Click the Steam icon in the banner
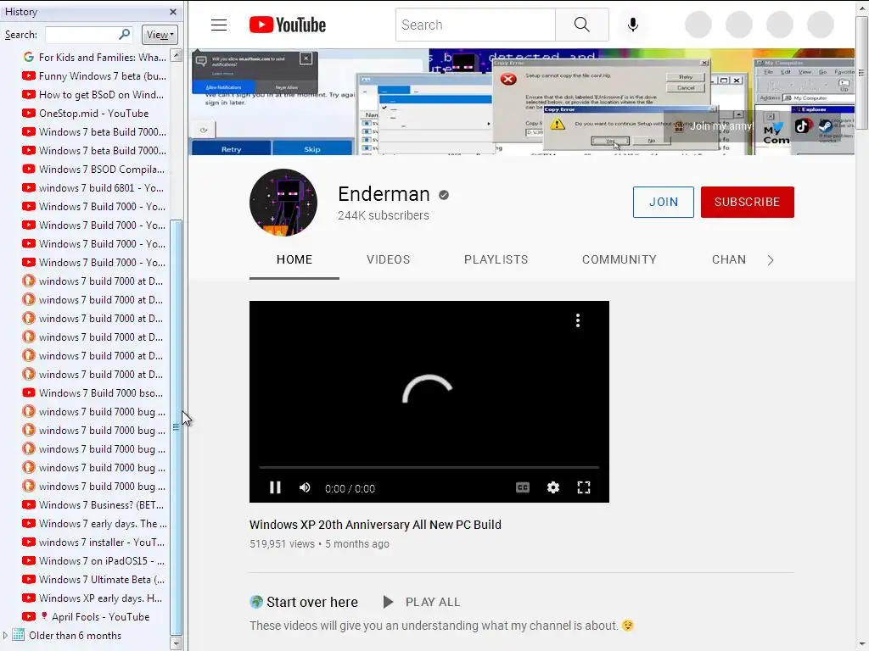Image resolution: width=869 pixels, height=651 pixels. point(825,126)
